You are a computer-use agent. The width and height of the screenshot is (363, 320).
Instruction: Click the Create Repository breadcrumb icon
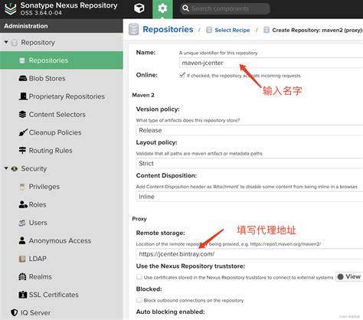click(x=267, y=30)
